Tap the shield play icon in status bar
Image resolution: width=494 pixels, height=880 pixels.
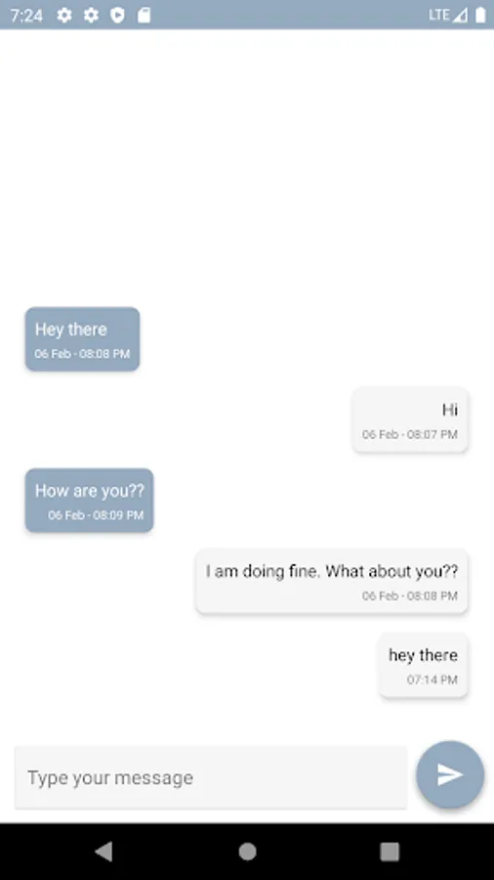[x=117, y=15]
